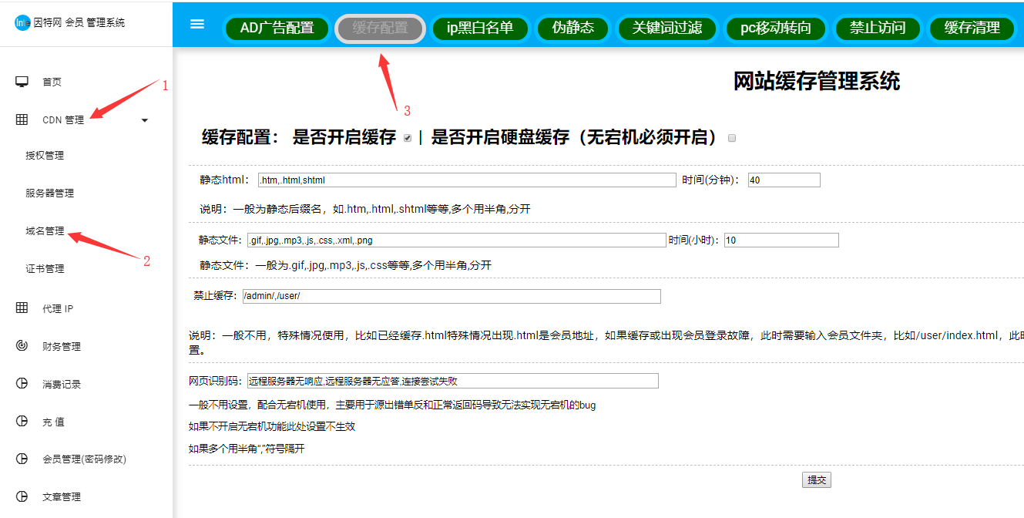
Task: Click the hamburger menu icon
Action: [197, 24]
